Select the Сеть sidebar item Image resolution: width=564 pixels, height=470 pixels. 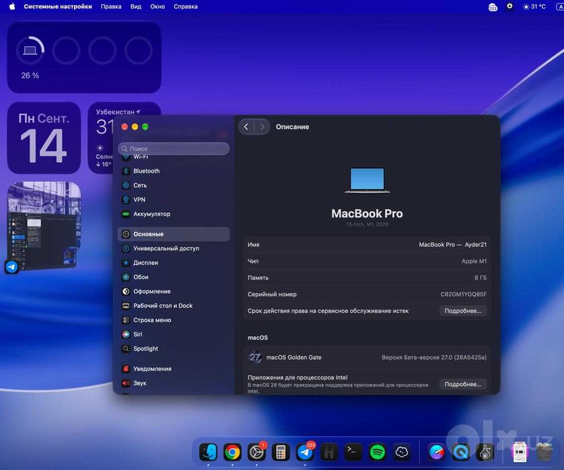tap(174, 186)
